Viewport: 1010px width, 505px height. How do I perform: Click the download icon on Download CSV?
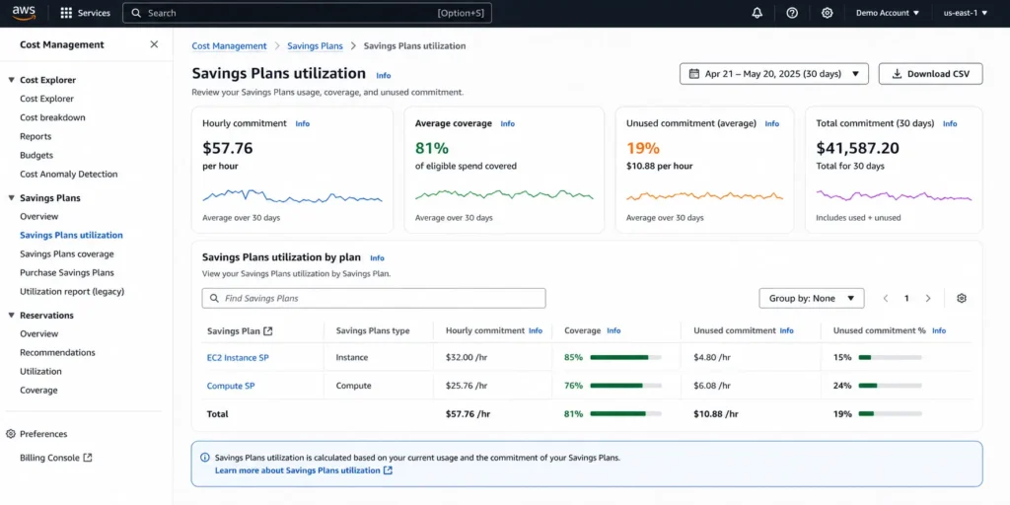[x=897, y=74]
